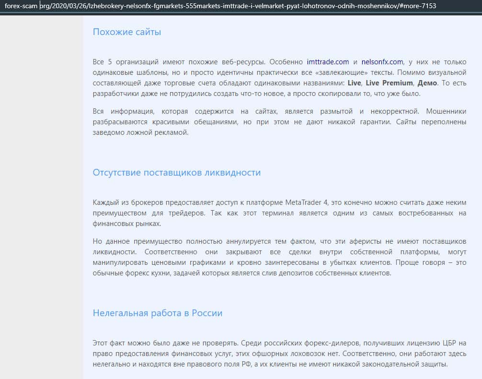This screenshot has height=379, width=482.
Task: Click the paragraph starting 'Вся информация, которая'
Action: click(x=279, y=122)
